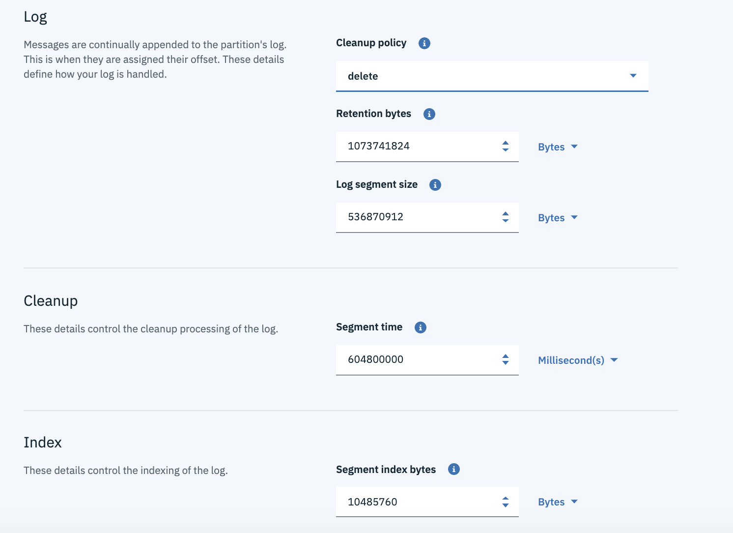Increment Log segment size using the up arrow

coord(506,213)
